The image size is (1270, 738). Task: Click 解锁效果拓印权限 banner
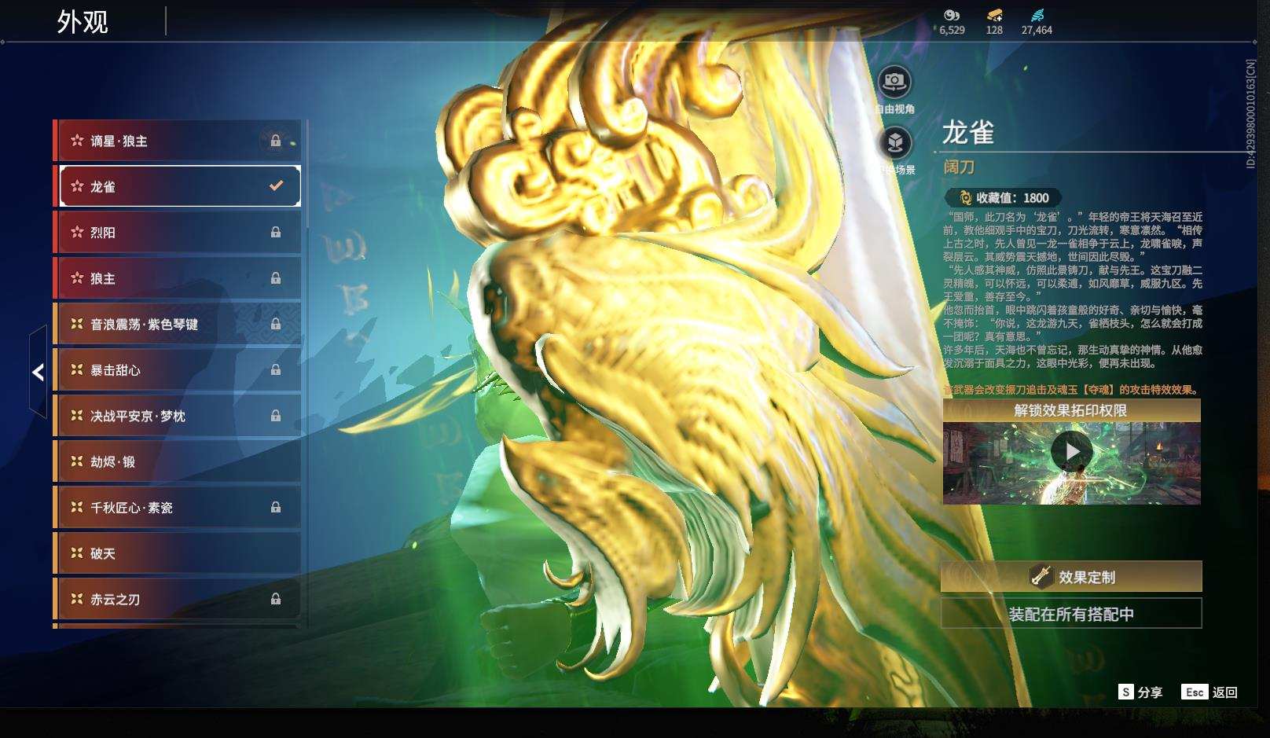tap(1071, 410)
